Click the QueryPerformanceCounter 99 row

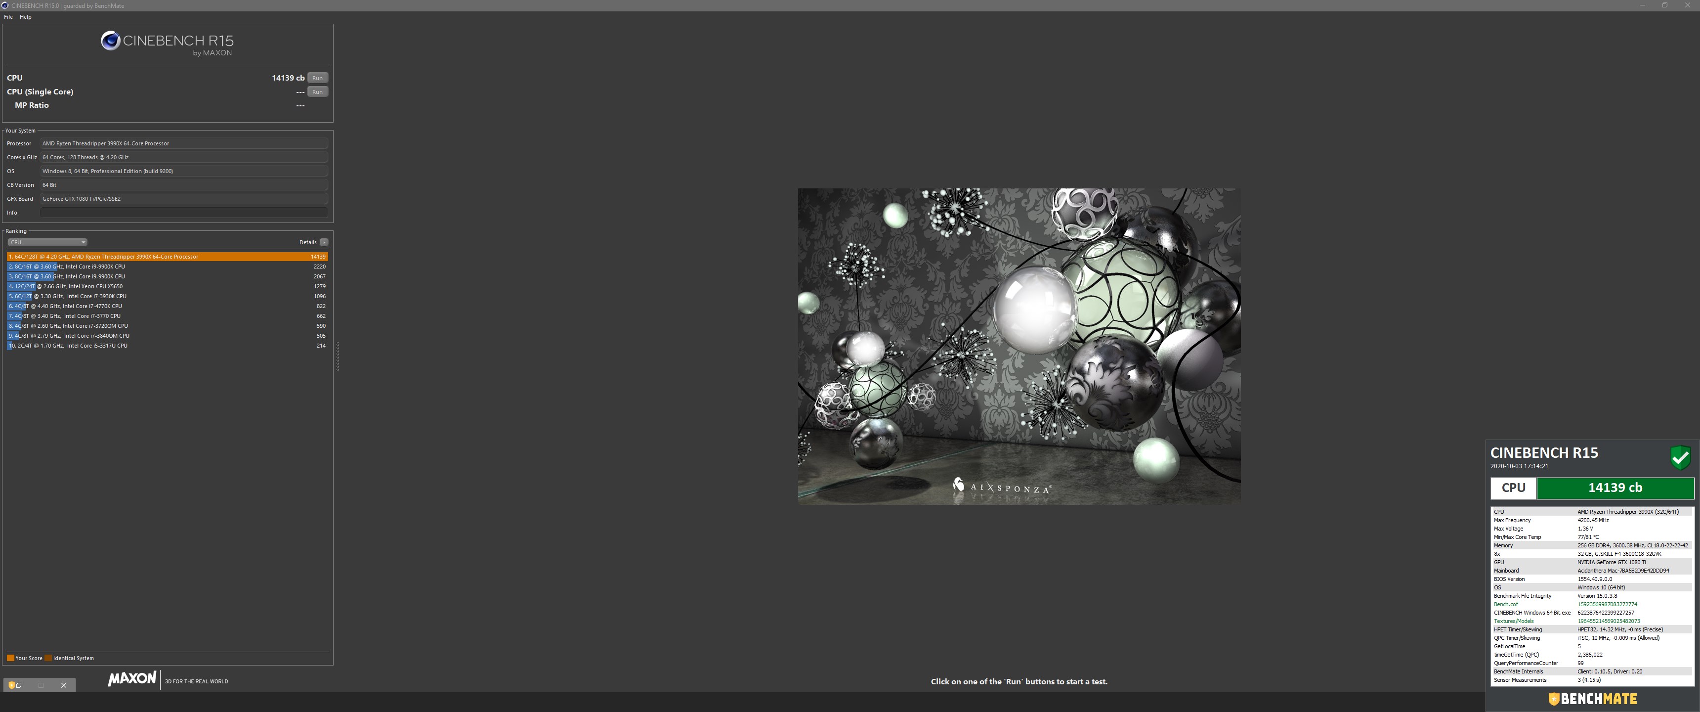point(1592,663)
